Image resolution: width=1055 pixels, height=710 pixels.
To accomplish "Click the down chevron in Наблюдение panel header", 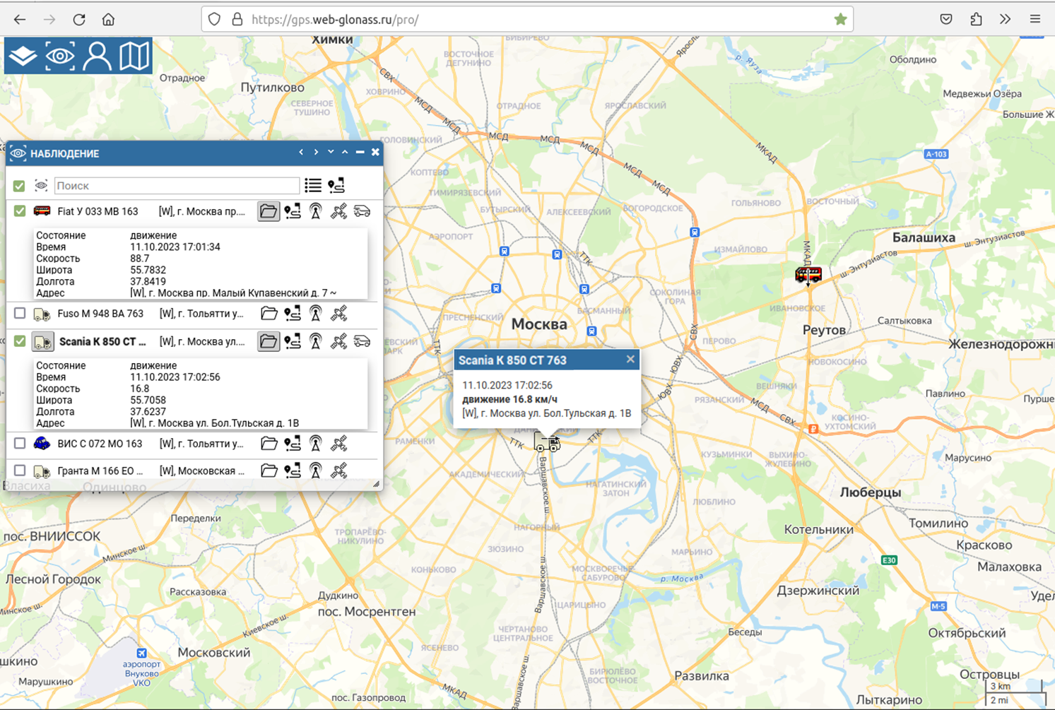I will point(331,152).
